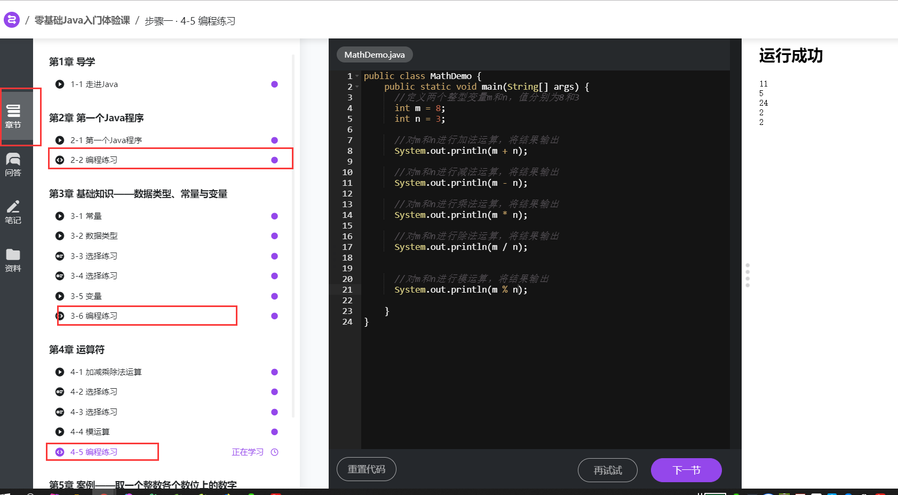Screen dimensions: 898x495
Task: Click the println(m * n) code line
Action: point(461,215)
